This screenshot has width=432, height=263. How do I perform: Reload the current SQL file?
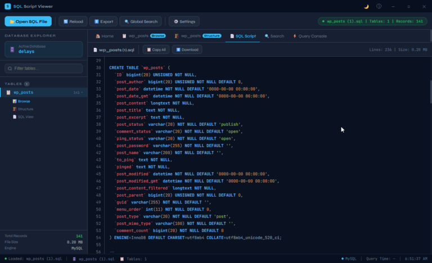(x=73, y=21)
